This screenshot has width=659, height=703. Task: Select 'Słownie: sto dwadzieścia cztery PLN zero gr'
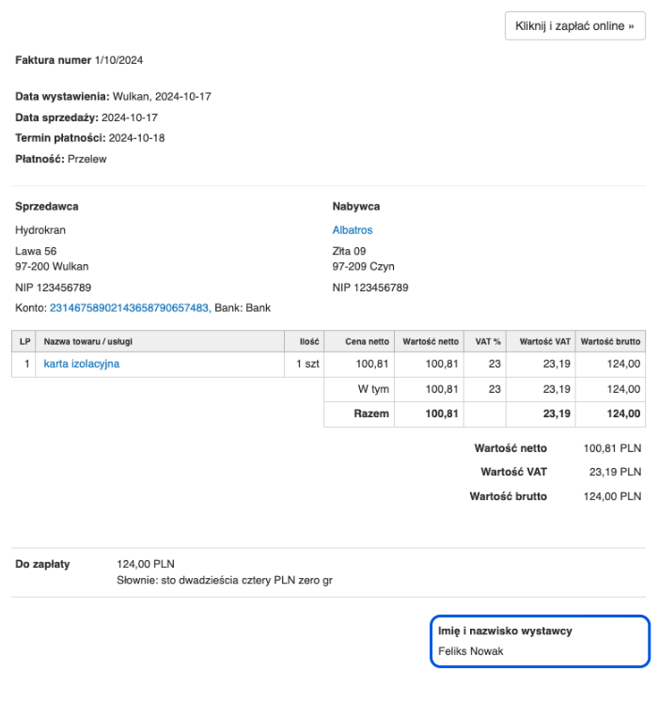click(x=225, y=581)
